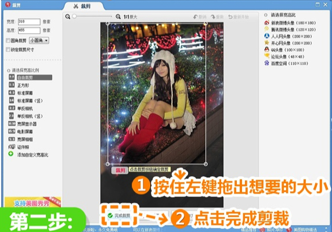Click the 高度 height input field
332x232 pixels.
[x=29, y=30]
